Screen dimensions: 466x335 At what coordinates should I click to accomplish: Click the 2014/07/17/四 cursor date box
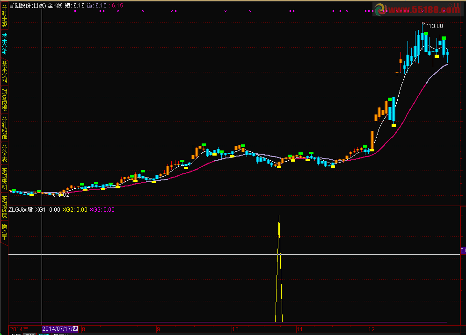point(60,329)
